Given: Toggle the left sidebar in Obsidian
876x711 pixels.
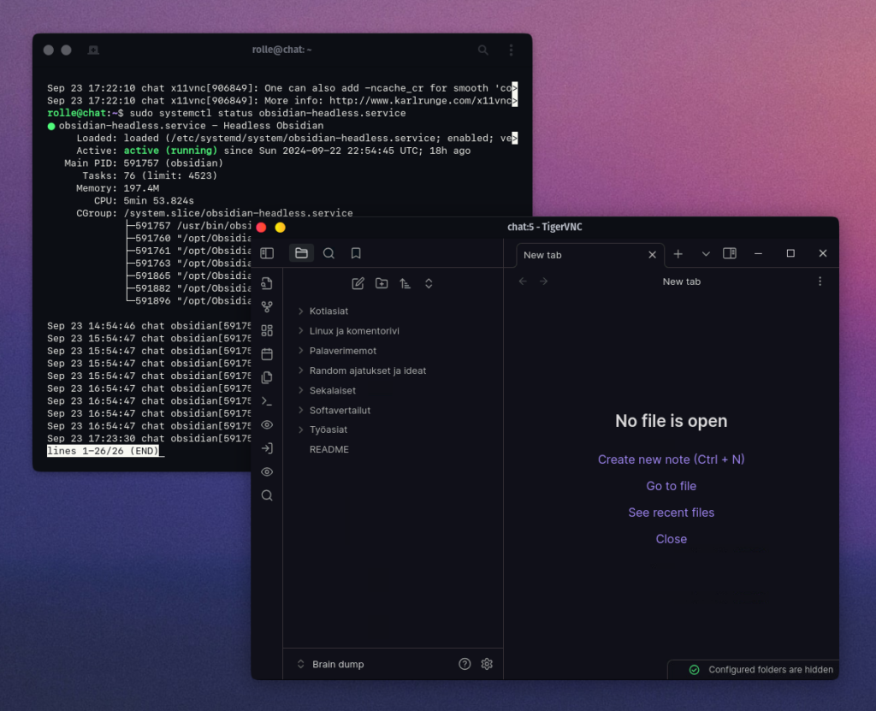Looking at the screenshot, I should click(x=267, y=253).
